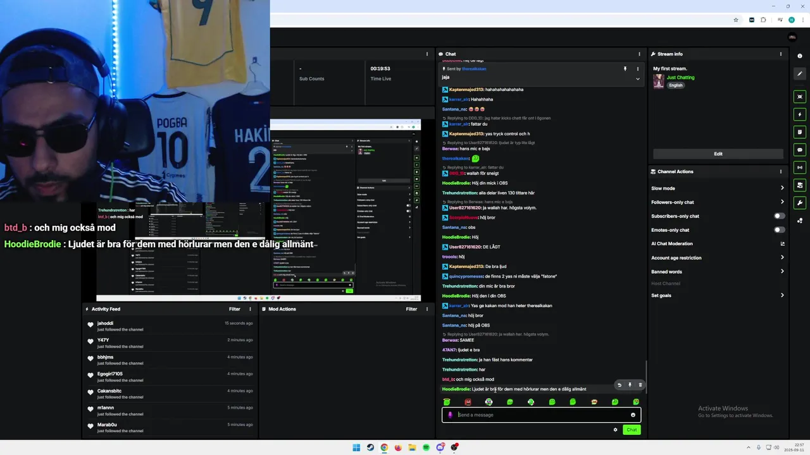Toggle Emotes-only chat switch

[779, 230]
